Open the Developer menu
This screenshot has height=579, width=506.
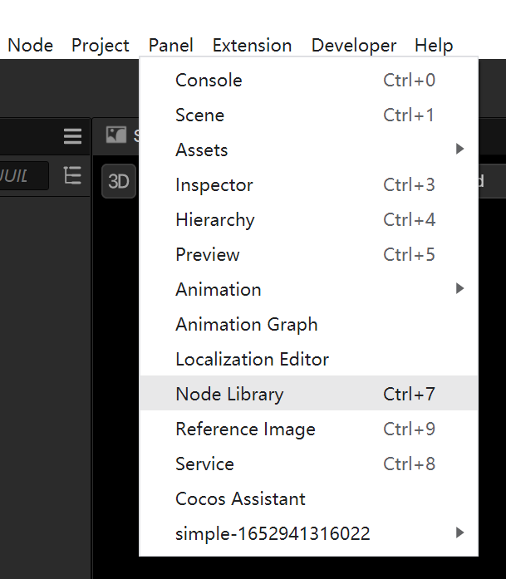pos(354,45)
